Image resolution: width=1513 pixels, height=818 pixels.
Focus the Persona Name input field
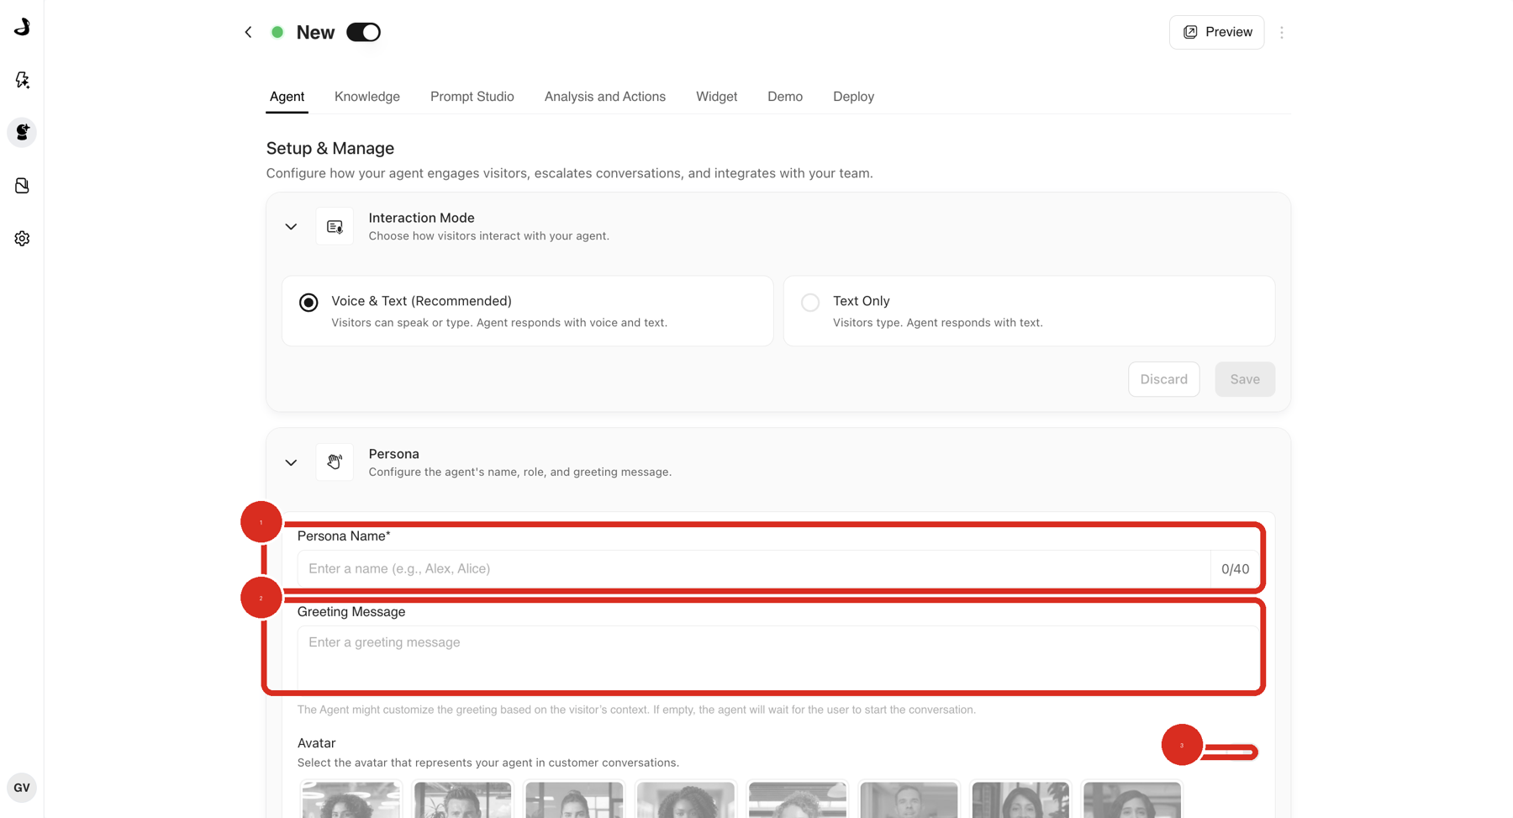tap(754, 568)
